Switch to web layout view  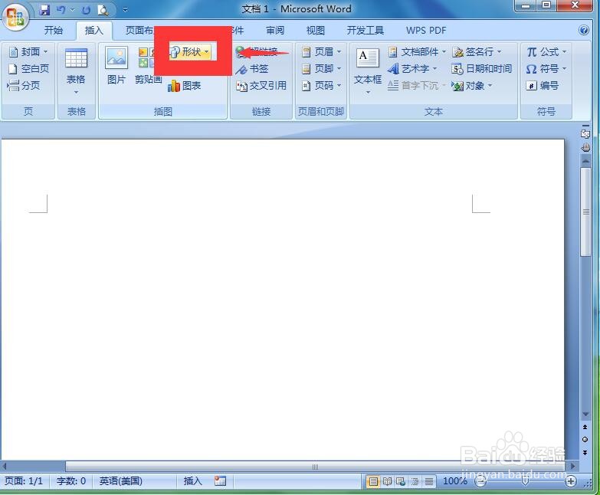[401, 481]
